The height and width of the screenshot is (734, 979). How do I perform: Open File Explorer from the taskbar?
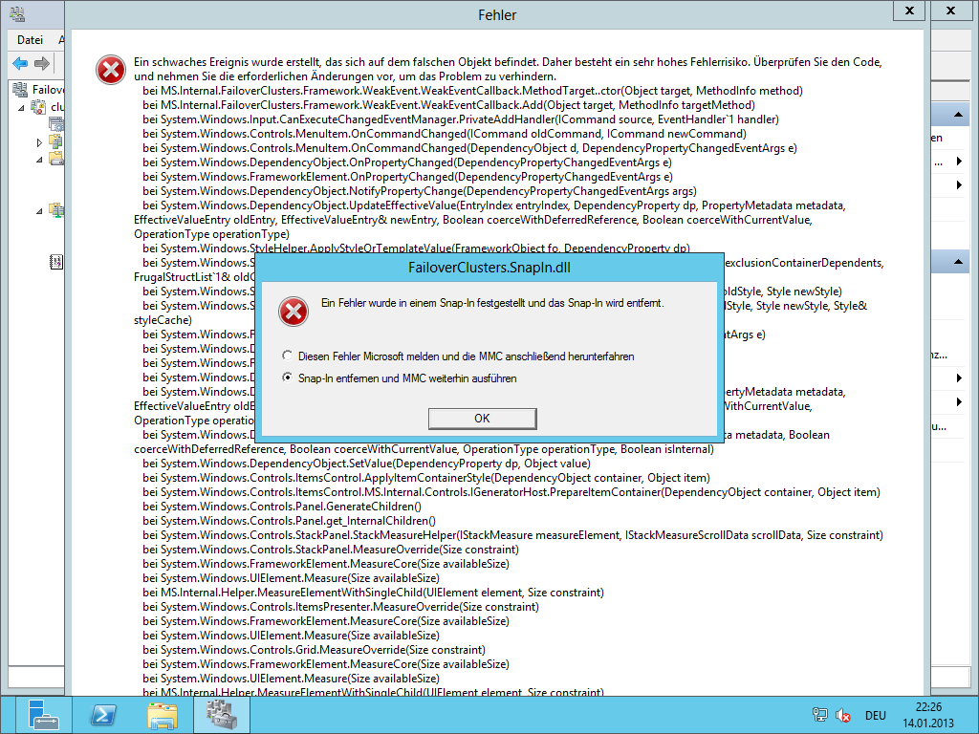coord(163,715)
